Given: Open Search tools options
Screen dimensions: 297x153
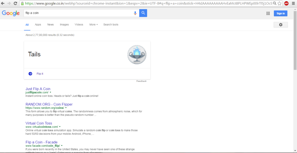Looking at the screenshot, I should pos(111,25).
